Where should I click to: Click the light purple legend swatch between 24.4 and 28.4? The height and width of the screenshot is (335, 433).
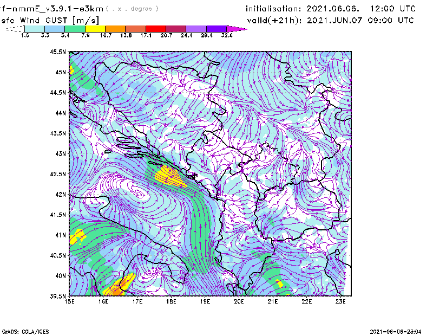[196, 29]
